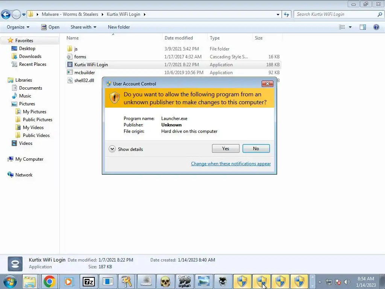Open the skull icon app in the taskbar
385x289 pixels.
(x=165, y=281)
